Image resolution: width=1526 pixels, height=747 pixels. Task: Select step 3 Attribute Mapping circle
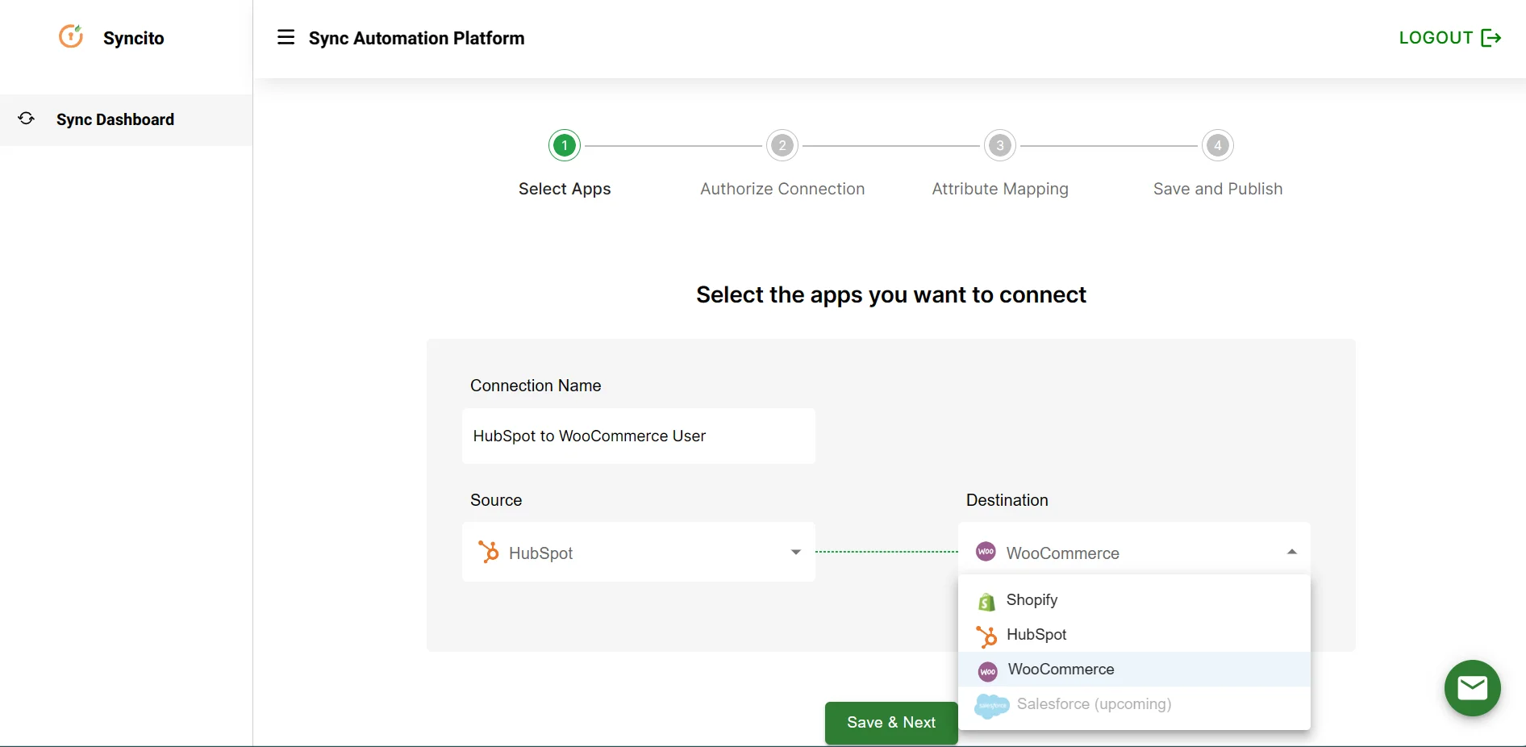tap(999, 145)
